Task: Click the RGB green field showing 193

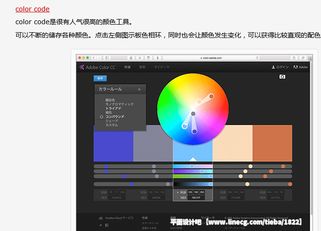Action: pyautogui.click(x=196, y=192)
